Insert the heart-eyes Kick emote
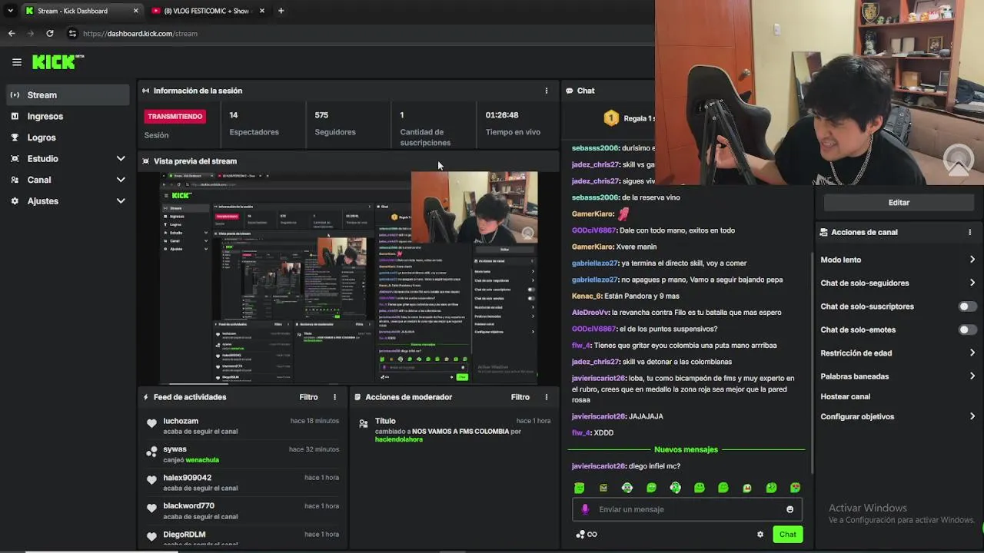This screenshot has height=553, width=984. click(795, 488)
